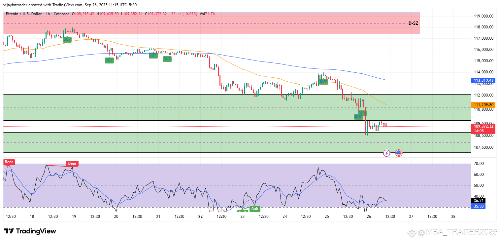Click the green Bull label on the RSI

click(255, 209)
